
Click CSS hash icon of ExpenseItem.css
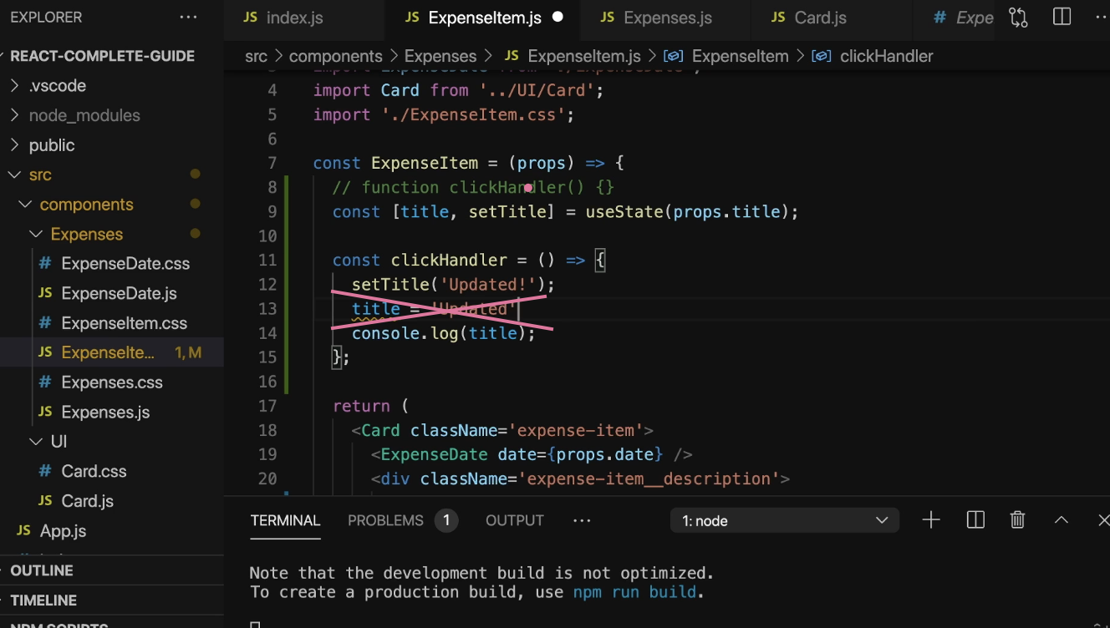point(45,323)
